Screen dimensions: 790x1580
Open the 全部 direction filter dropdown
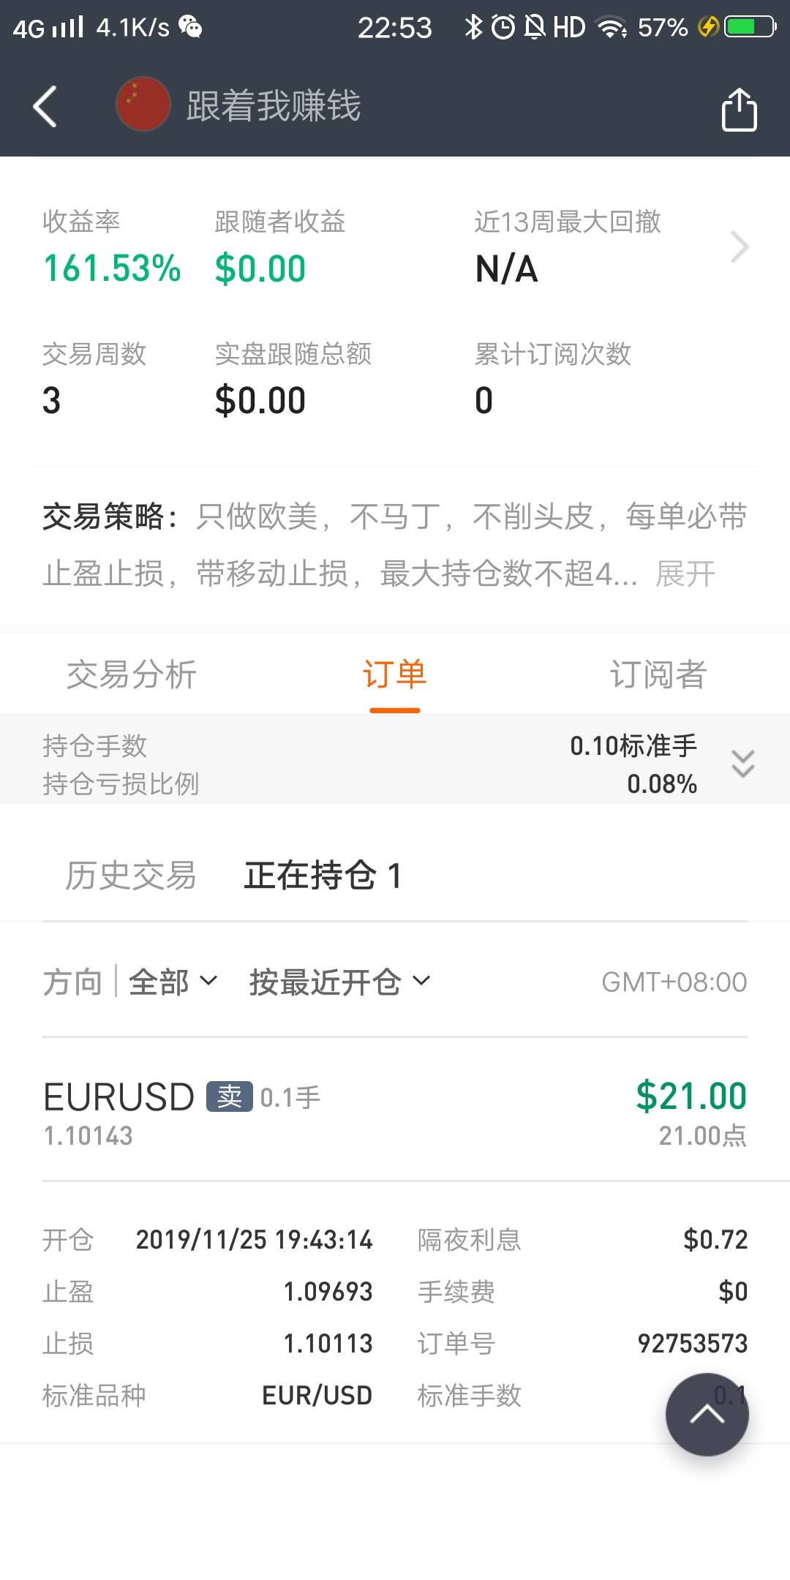[173, 982]
